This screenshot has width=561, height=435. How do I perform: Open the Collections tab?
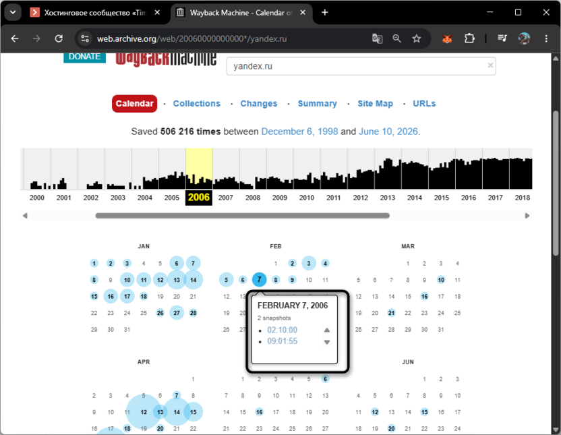[x=197, y=103]
